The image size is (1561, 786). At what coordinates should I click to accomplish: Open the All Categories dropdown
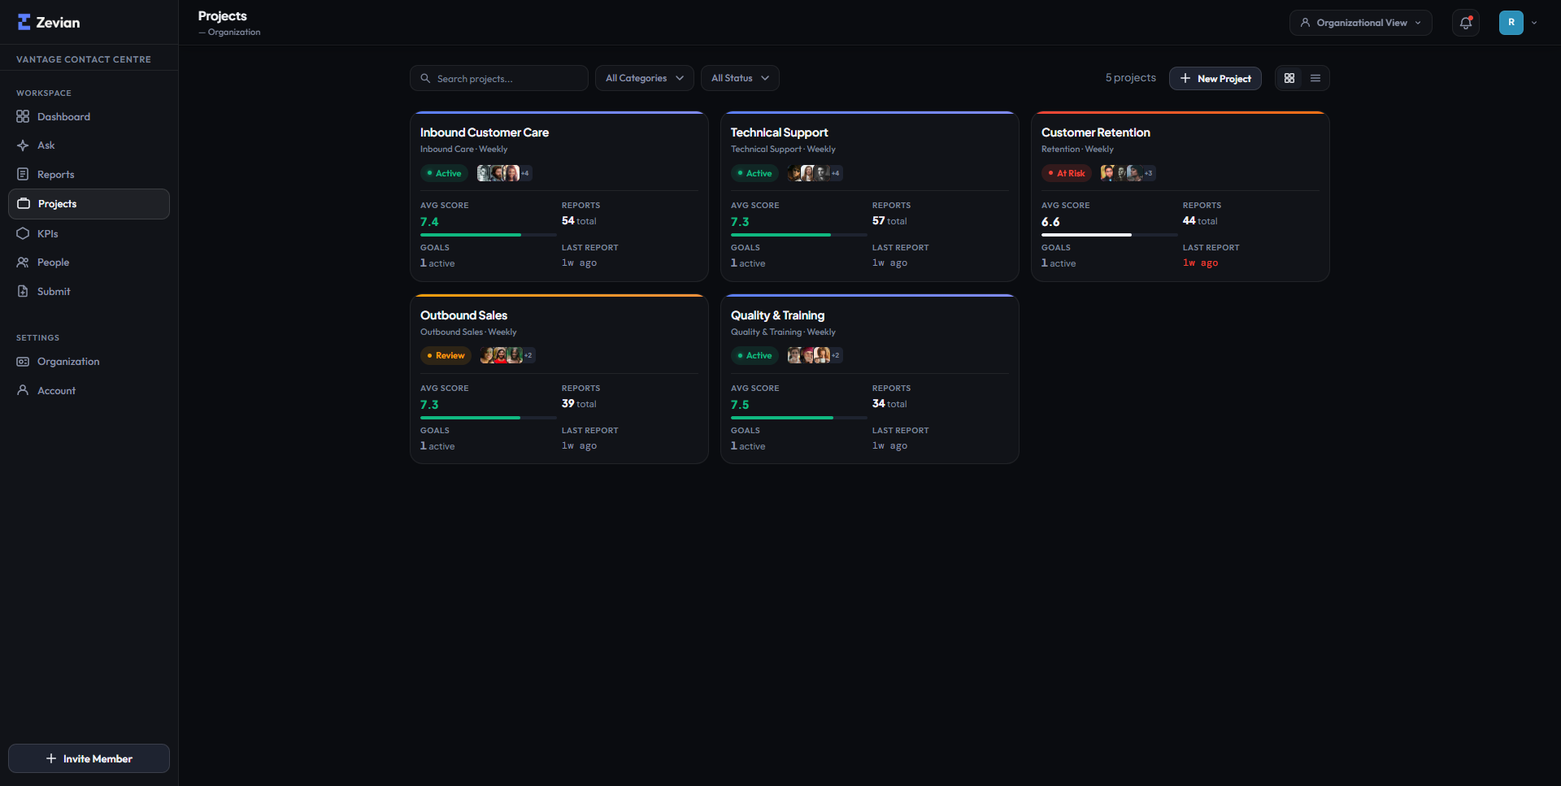coord(645,78)
